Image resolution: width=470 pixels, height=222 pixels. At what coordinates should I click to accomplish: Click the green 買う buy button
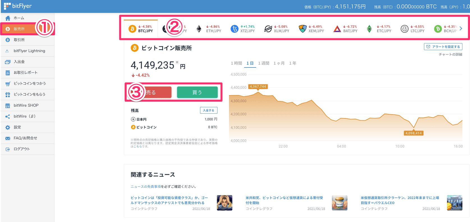[x=197, y=92]
